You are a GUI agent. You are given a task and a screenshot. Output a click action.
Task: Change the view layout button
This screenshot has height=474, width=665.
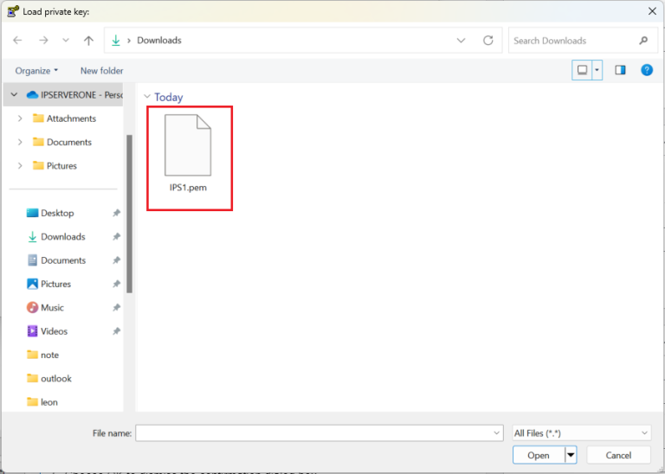coord(582,70)
